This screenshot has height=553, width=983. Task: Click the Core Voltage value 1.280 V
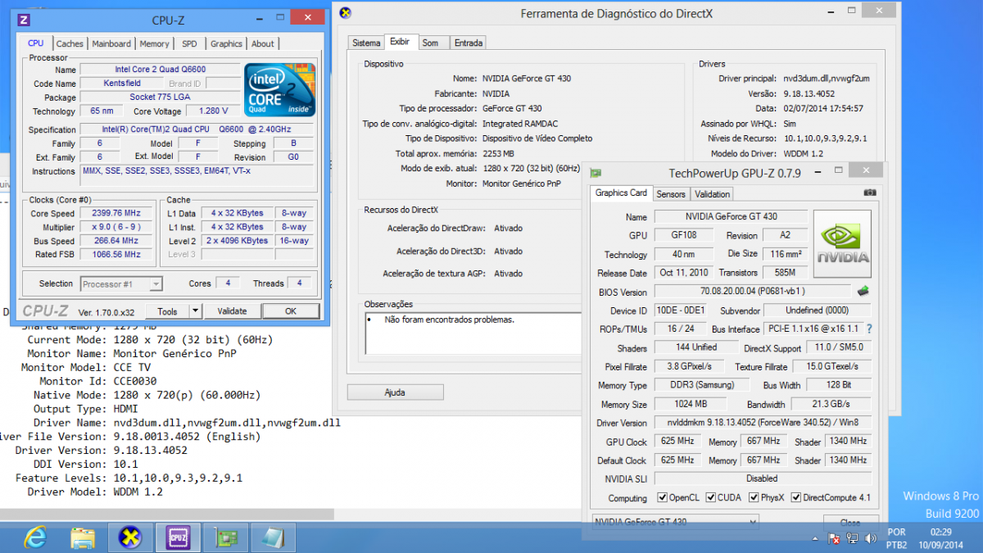[x=214, y=111]
